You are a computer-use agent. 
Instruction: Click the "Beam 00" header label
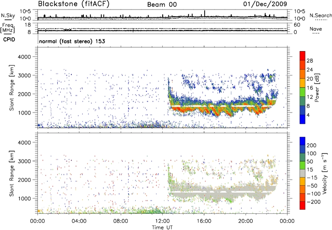[x=162, y=5]
